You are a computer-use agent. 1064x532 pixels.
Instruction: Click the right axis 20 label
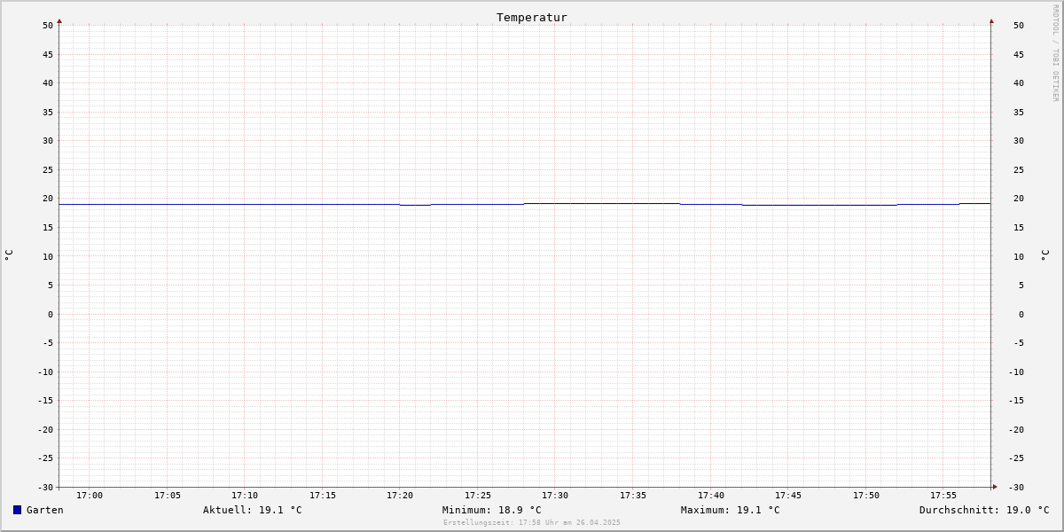click(x=1019, y=199)
